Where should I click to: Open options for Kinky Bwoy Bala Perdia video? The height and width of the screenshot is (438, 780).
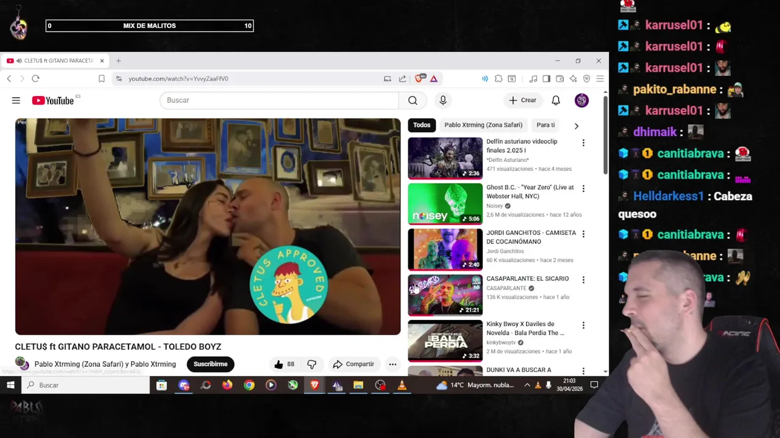pos(583,325)
